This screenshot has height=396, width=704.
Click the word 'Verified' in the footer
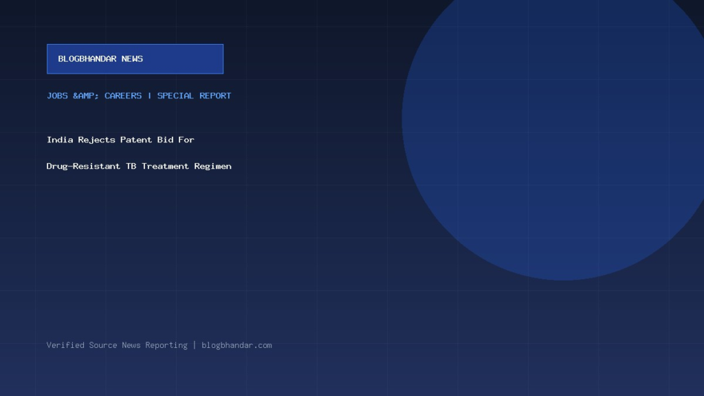coord(65,345)
